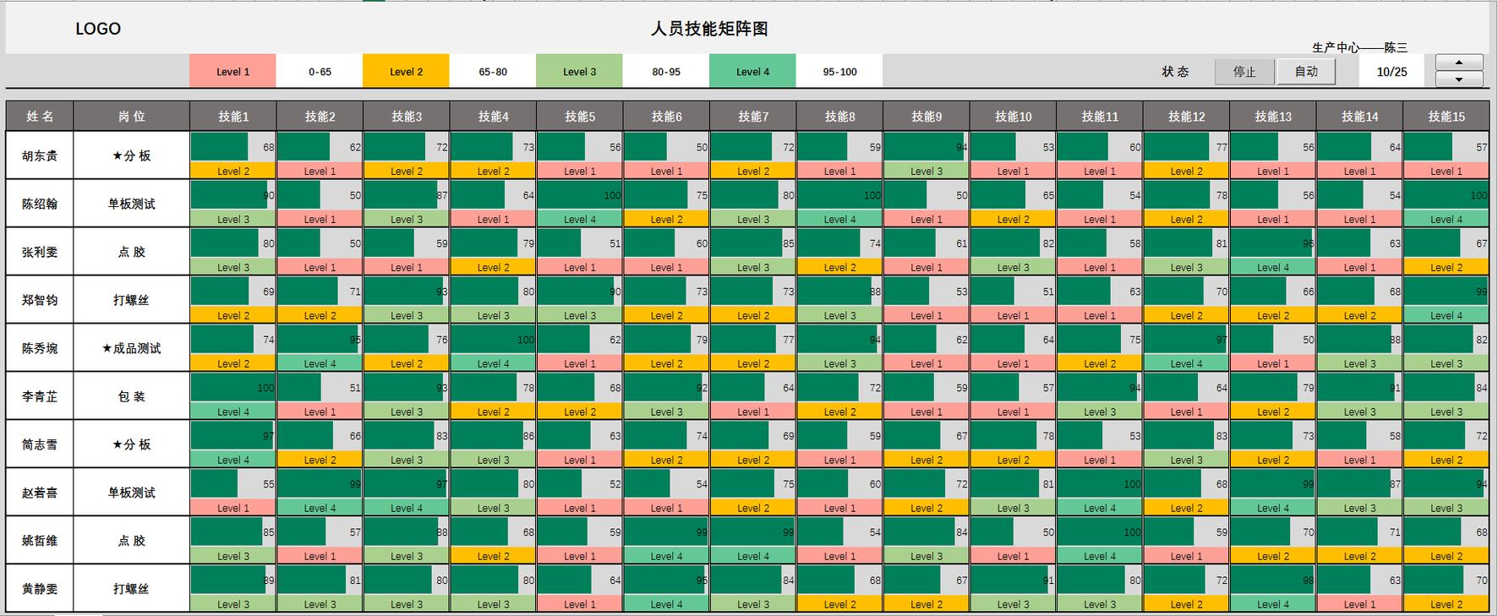Decrease value with spinner down arrow
This screenshot has height=616, width=1498.
coord(1459,79)
